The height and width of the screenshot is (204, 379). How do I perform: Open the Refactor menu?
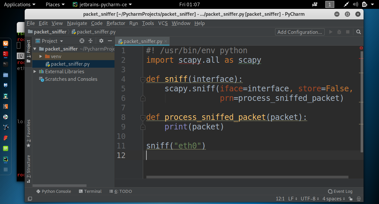click(116, 23)
